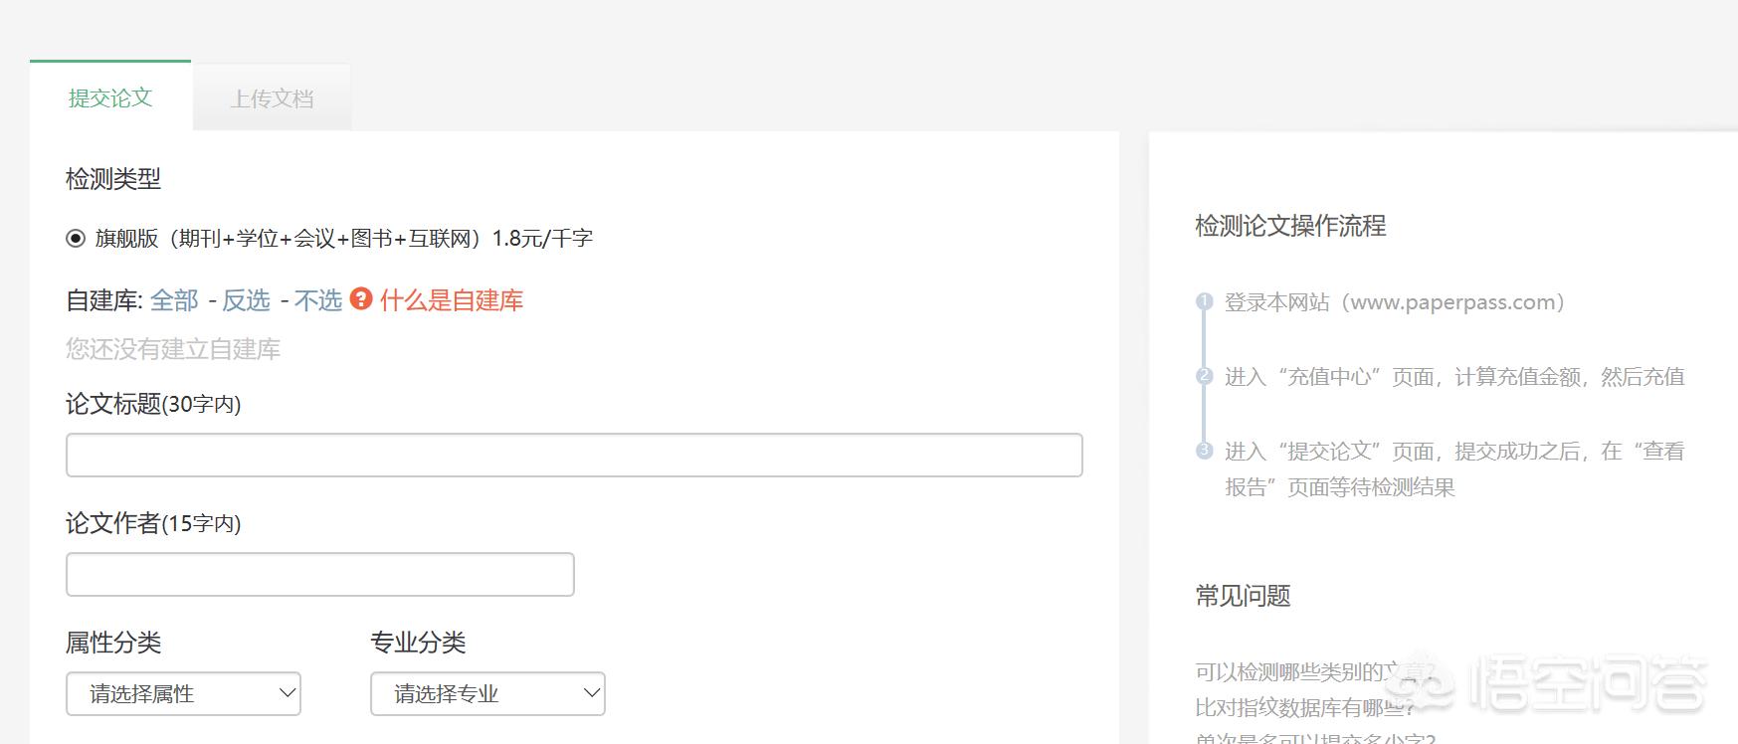This screenshot has height=744, width=1738.
Task: Open FAQ 比对指纹数据库有哪些
Action: 1304,707
